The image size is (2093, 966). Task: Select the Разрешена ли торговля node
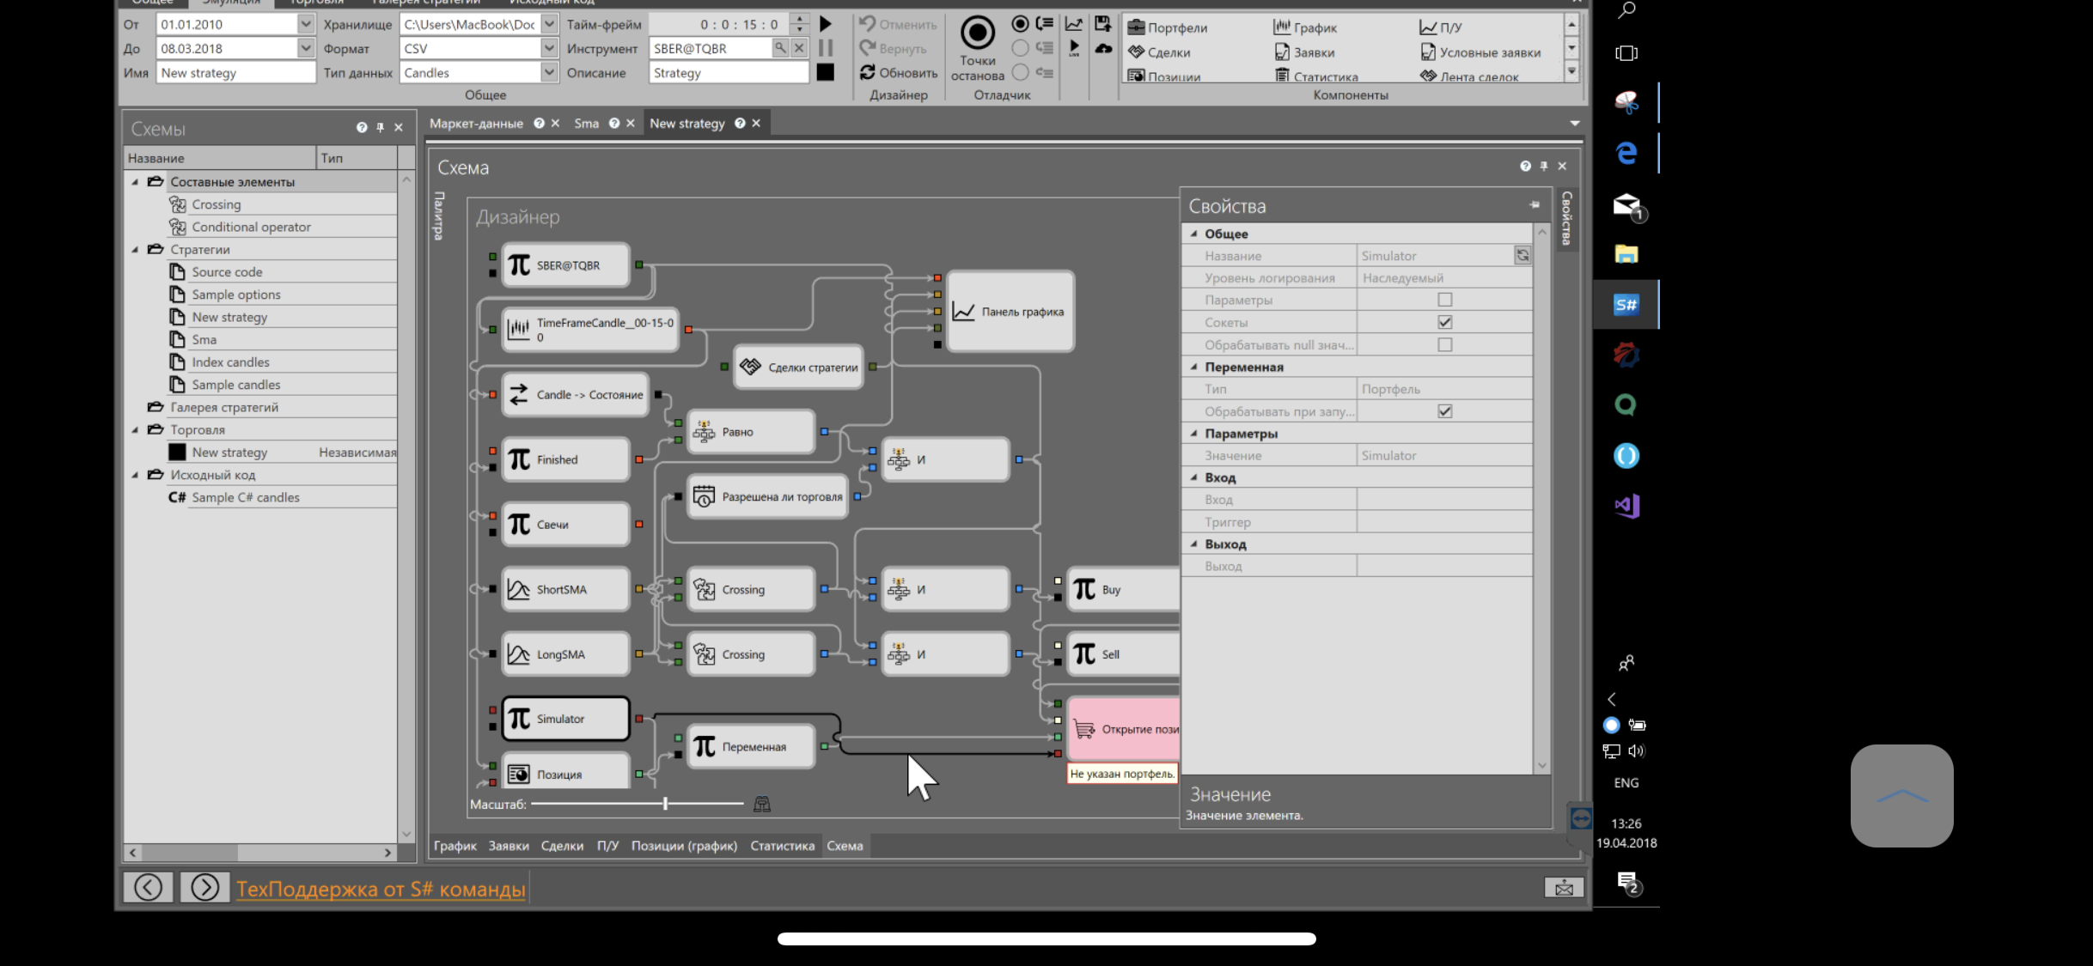coord(767,496)
